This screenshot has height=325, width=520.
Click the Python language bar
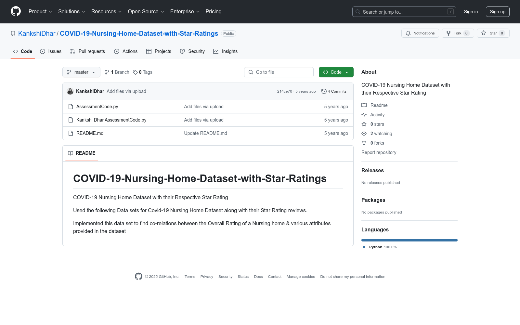click(409, 240)
